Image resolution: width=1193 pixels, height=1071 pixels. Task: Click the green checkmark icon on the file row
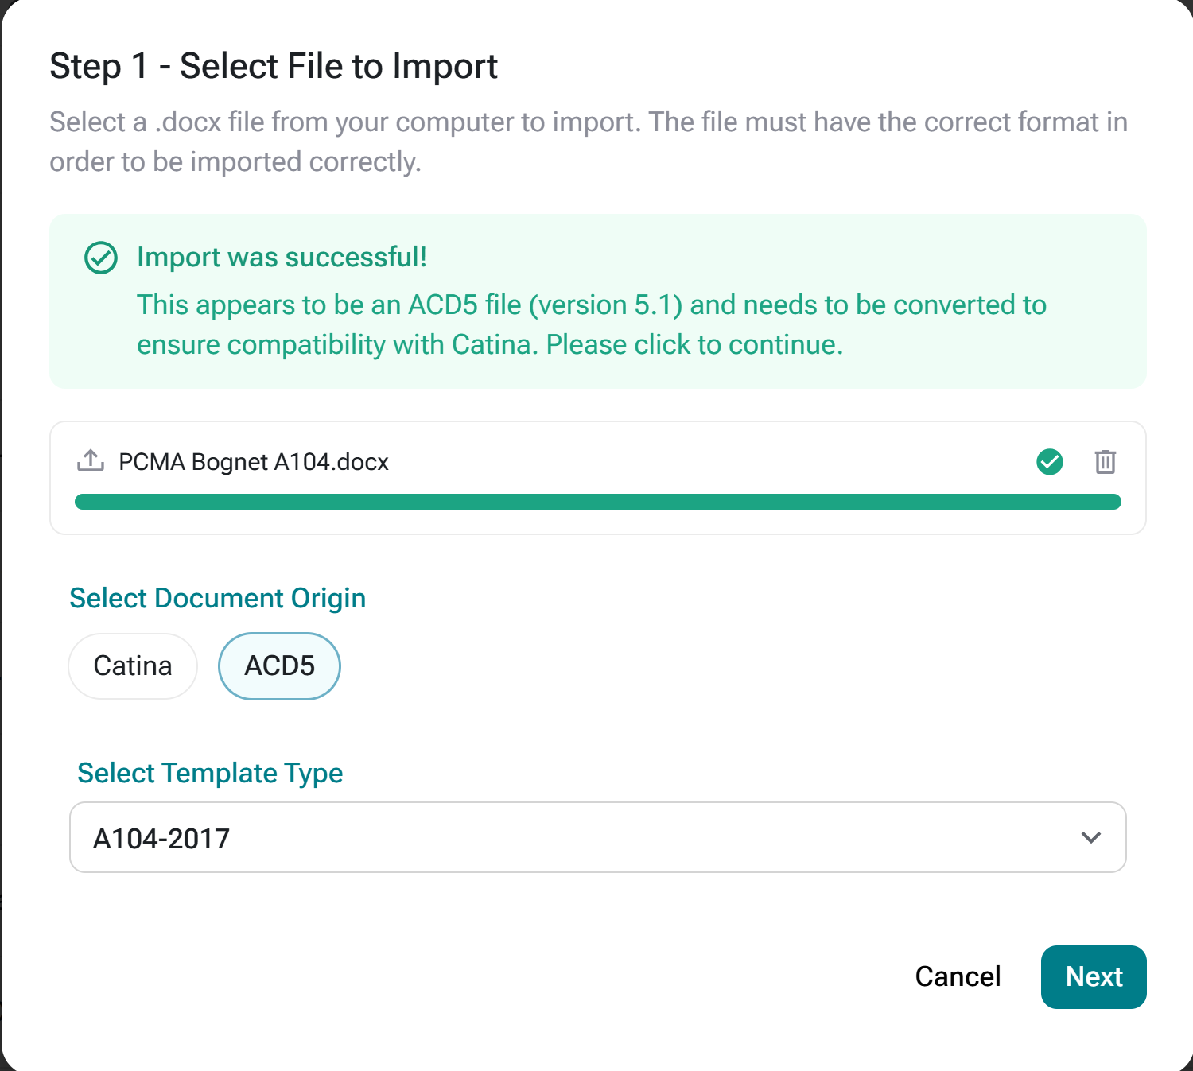click(1050, 462)
